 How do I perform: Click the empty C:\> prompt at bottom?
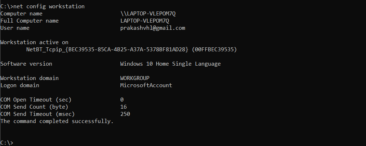7,142
